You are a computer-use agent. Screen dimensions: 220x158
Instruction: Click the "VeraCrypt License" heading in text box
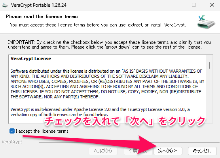pyautogui.click(x=31, y=58)
